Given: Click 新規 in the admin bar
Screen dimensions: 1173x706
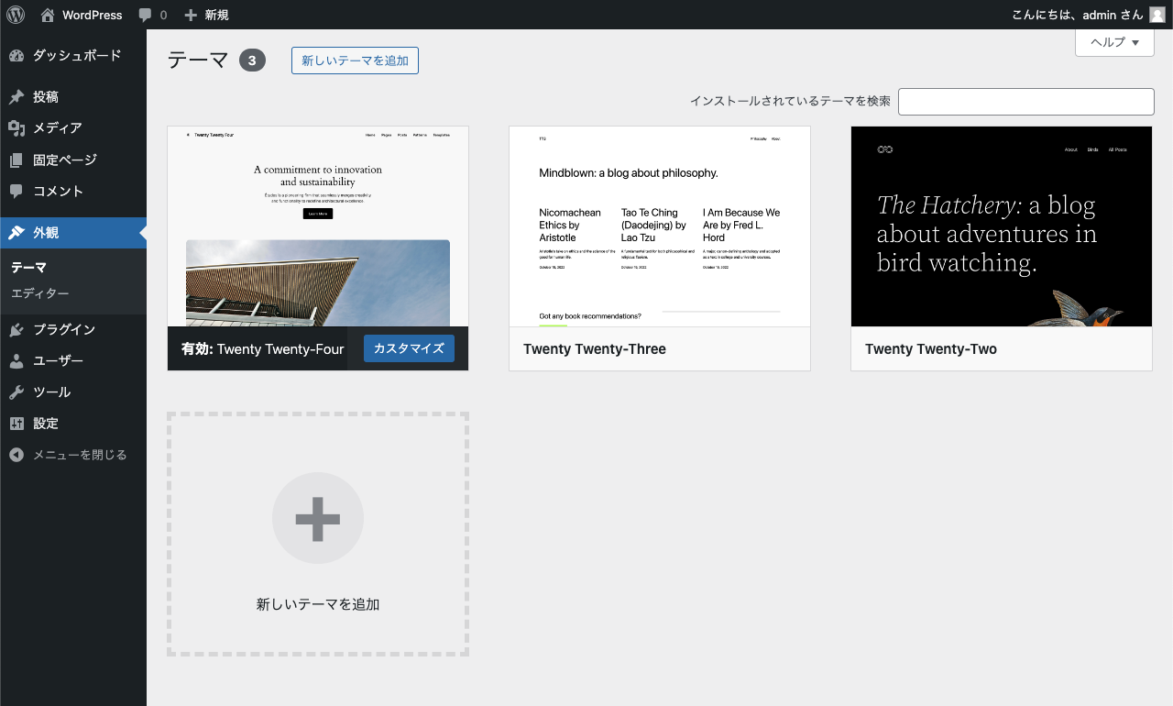Looking at the screenshot, I should pos(217,15).
